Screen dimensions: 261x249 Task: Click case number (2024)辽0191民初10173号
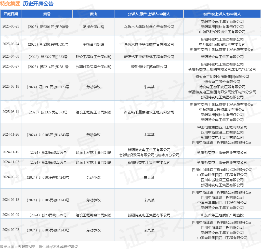pos(48,87)
